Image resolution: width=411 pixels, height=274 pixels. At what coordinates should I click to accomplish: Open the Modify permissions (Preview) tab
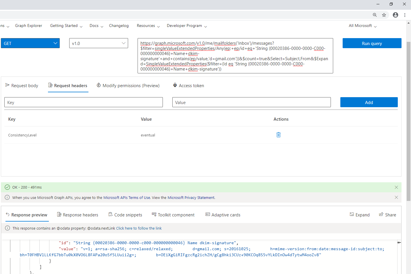tap(128, 85)
